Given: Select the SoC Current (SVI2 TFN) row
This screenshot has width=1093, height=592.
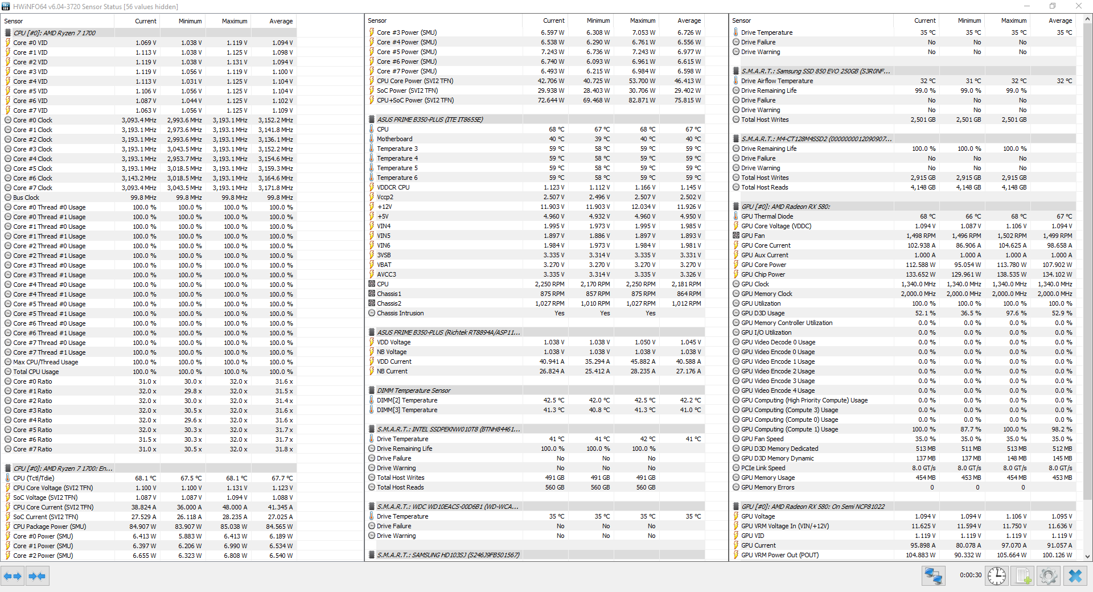Looking at the screenshot, I should (x=149, y=517).
